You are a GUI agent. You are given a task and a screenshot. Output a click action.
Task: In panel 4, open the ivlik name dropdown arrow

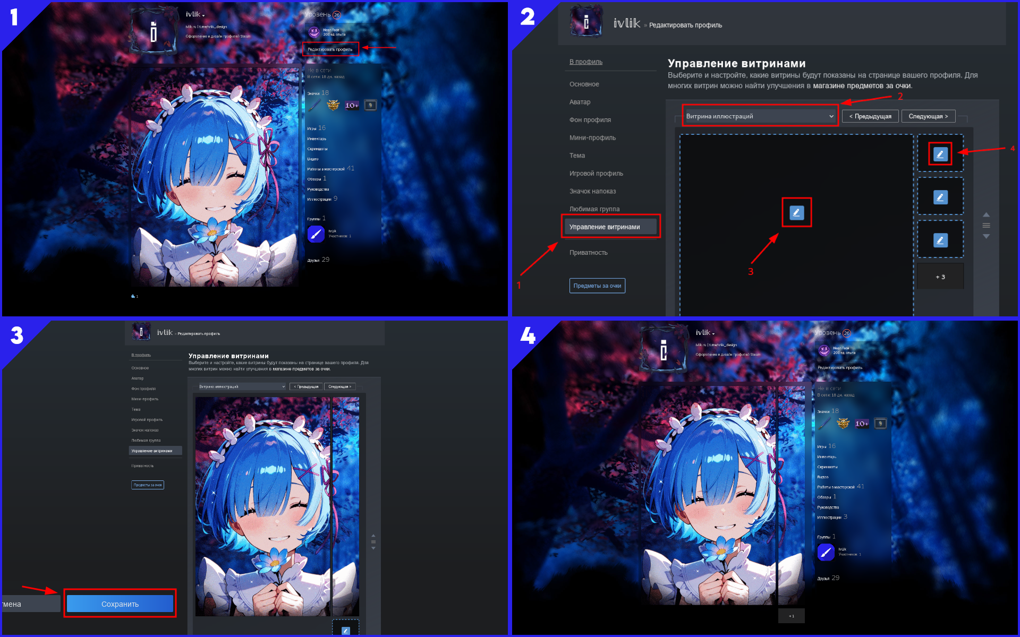click(x=713, y=334)
